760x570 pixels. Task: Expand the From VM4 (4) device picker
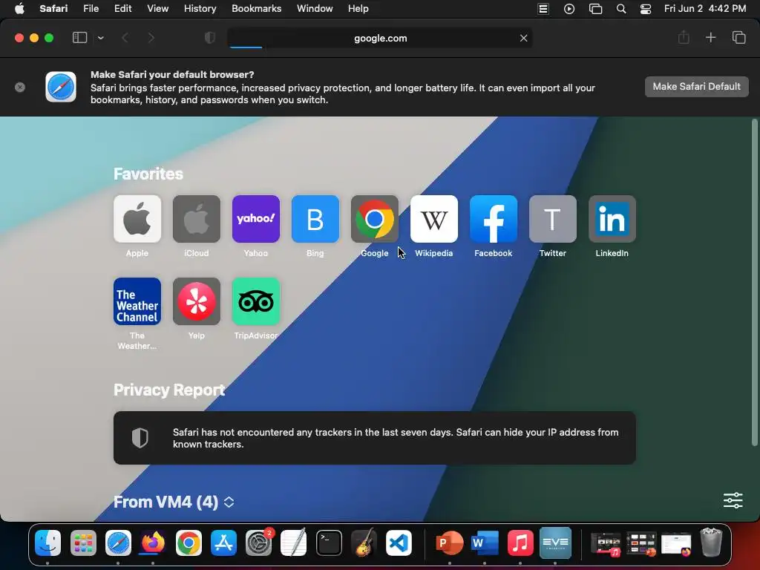coord(229,502)
